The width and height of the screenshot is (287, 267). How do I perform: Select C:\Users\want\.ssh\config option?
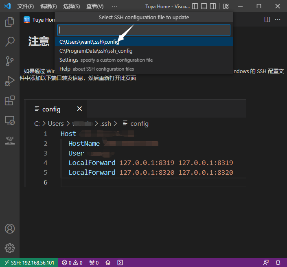click(x=144, y=42)
